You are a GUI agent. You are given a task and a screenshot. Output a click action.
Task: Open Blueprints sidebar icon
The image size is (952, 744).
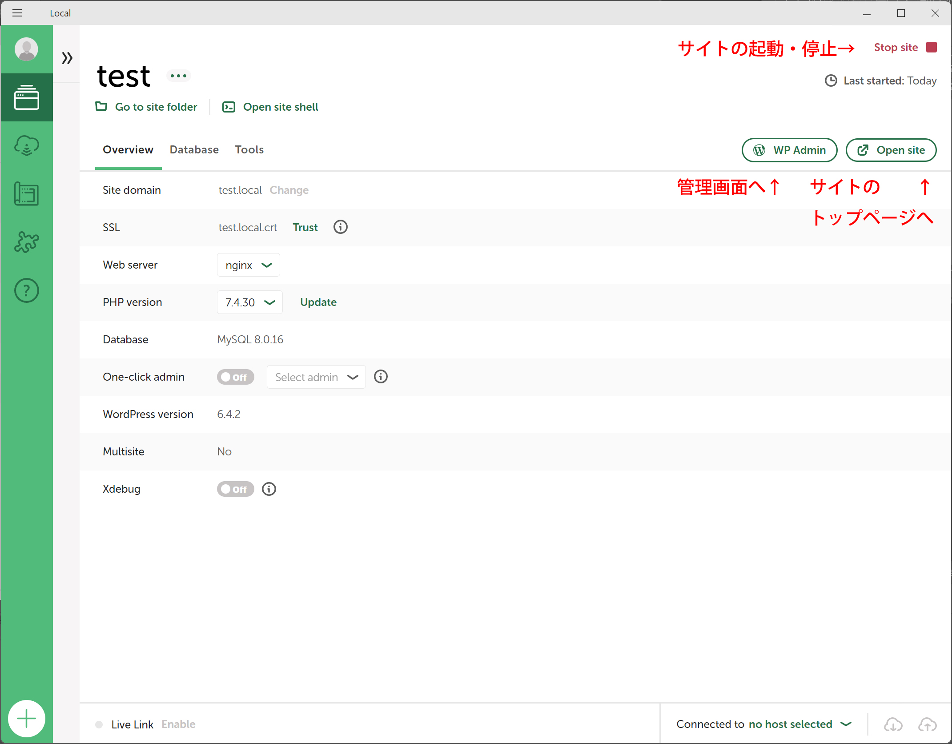coord(27,193)
